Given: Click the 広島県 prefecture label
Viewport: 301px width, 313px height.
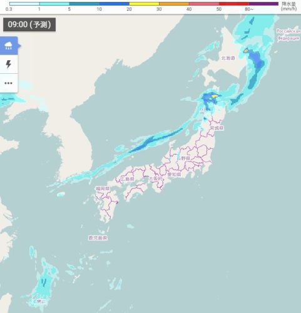Looking at the screenshot, I should tap(127, 179).
